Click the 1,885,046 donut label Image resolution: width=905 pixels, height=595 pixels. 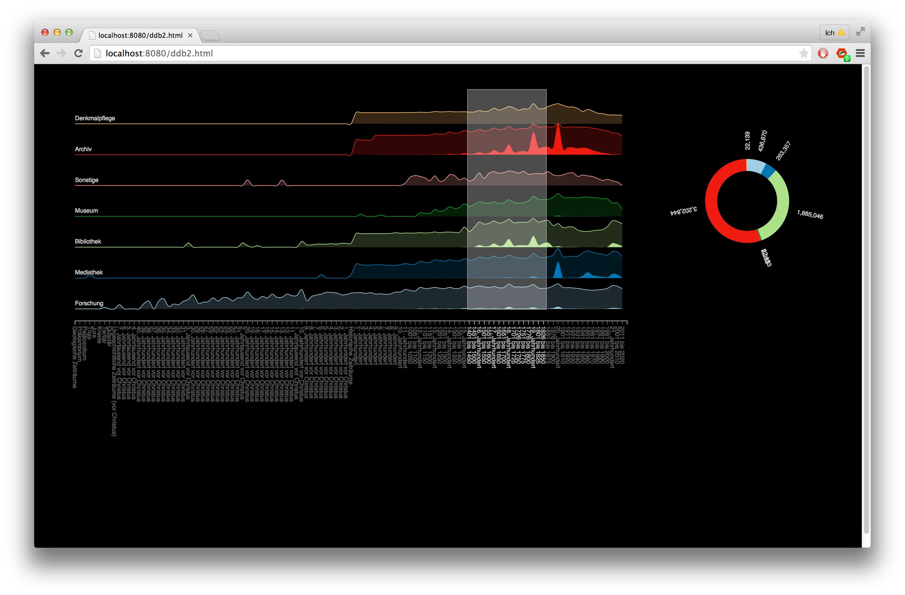810,214
